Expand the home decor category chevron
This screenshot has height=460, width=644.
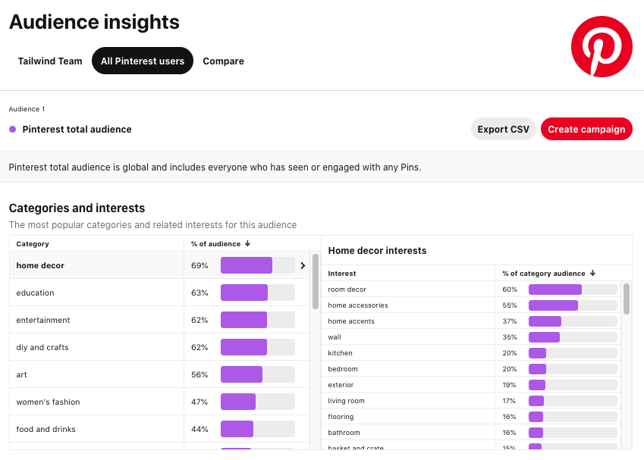coord(303,265)
